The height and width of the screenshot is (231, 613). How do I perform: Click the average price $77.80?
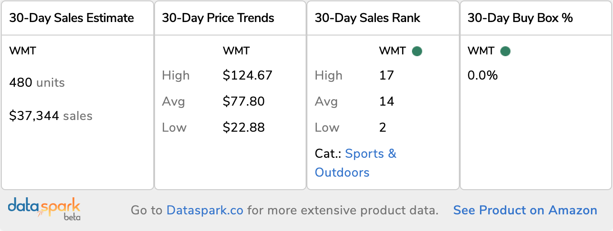pyautogui.click(x=244, y=101)
